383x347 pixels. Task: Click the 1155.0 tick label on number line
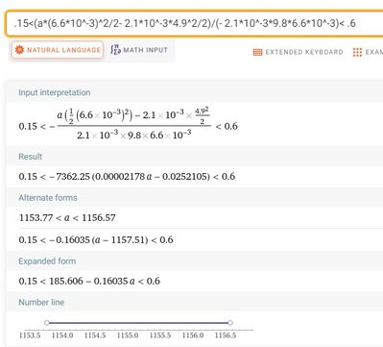[x=128, y=335]
